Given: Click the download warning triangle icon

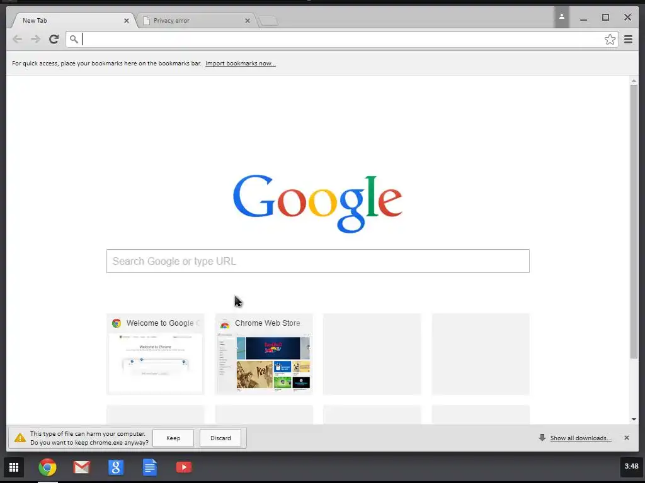Looking at the screenshot, I should pyautogui.click(x=20, y=438).
